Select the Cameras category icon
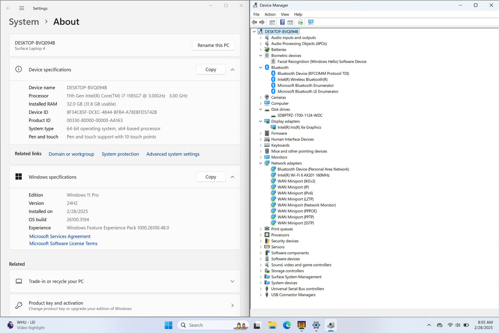The image size is (499, 333). point(267,97)
